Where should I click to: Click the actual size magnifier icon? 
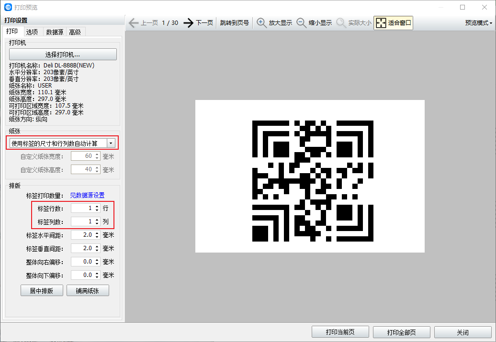[341, 23]
